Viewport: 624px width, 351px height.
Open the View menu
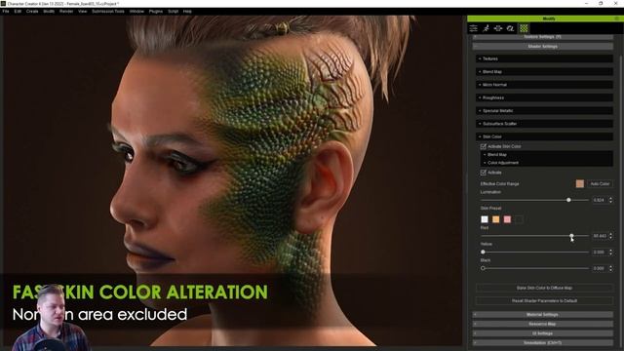(x=82, y=11)
